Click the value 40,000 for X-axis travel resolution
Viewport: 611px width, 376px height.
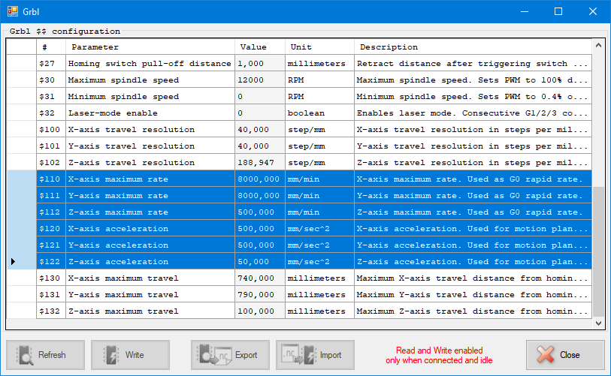260,130
